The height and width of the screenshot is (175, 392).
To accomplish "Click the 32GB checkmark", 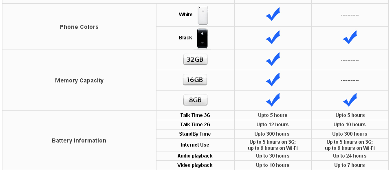I will click(x=273, y=60).
